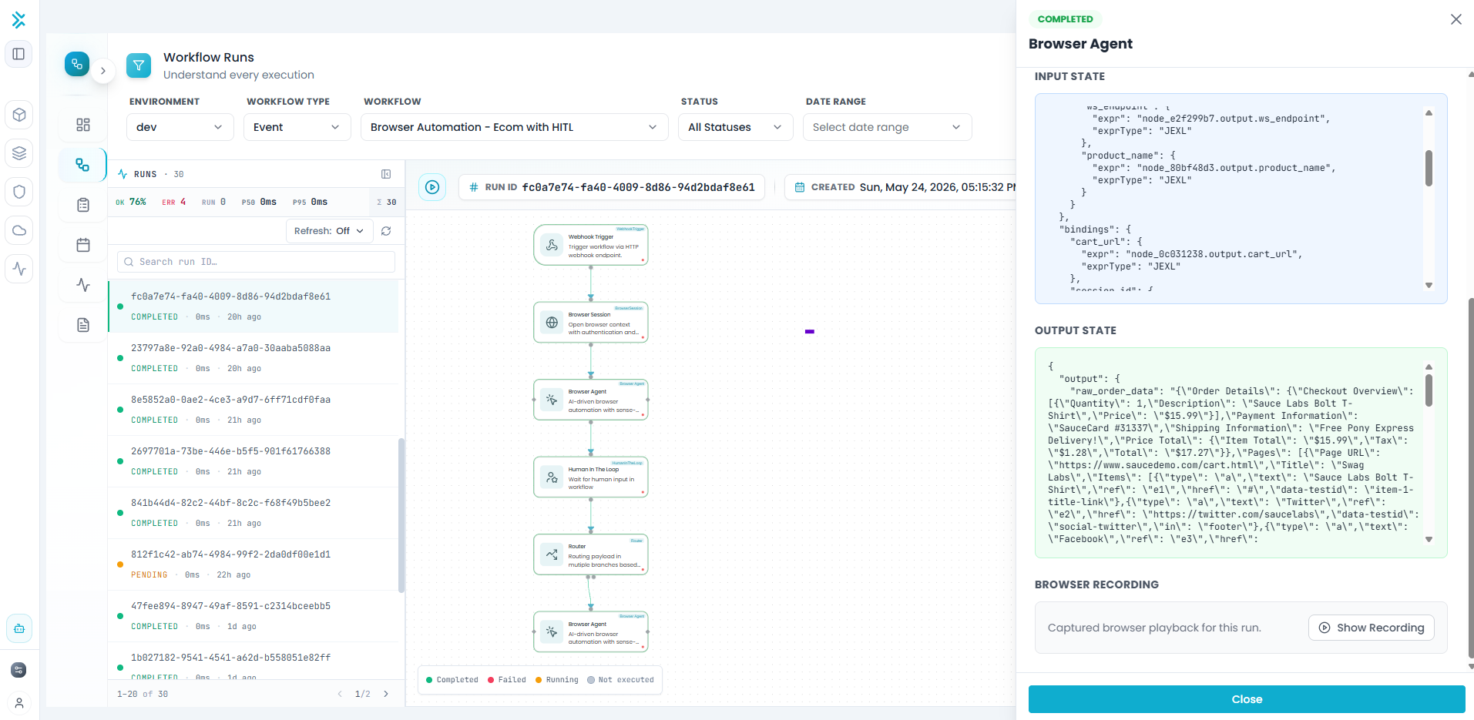Open the settings sliders icon at bottom left
The image size is (1474, 720).
19,670
